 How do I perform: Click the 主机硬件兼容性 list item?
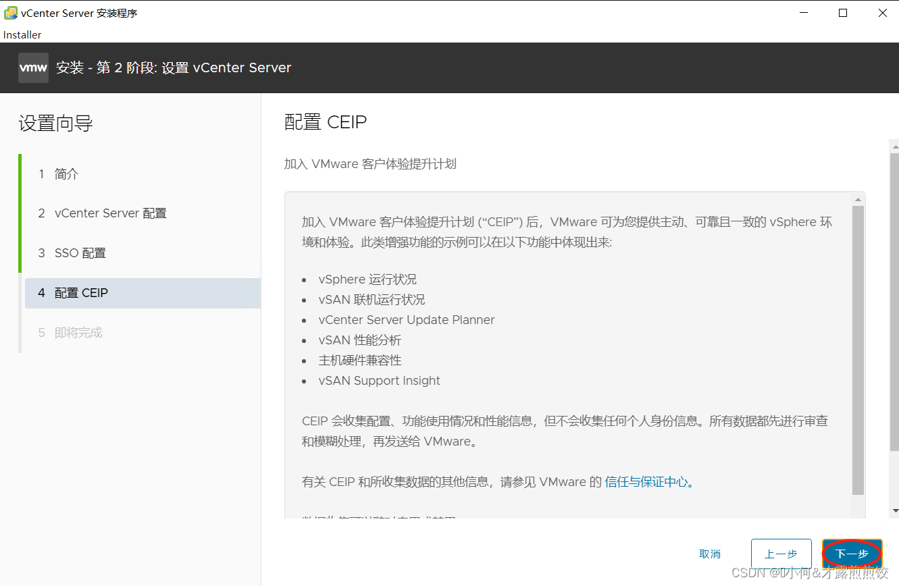point(360,361)
